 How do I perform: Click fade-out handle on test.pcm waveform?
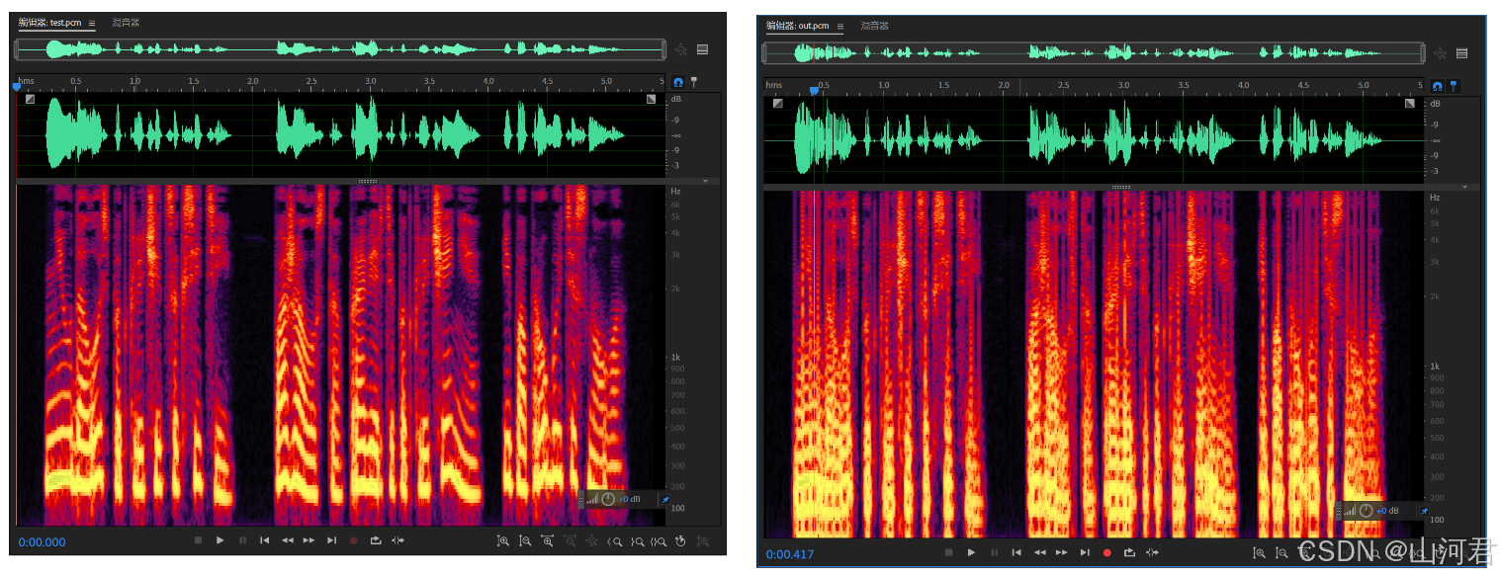(x=652, y=99)
